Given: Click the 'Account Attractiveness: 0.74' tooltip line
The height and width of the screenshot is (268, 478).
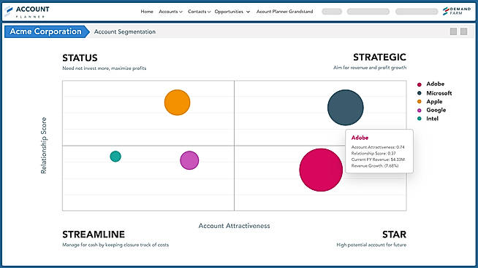Looking at the screenshot, I should point(378,147).
